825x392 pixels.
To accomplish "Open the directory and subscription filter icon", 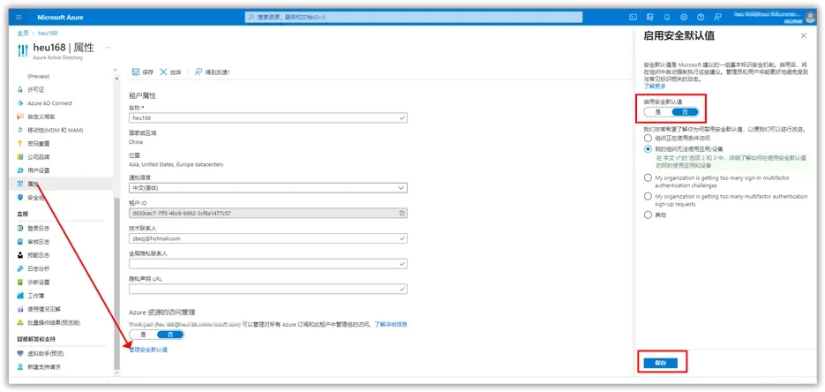I will pos(649,18).
